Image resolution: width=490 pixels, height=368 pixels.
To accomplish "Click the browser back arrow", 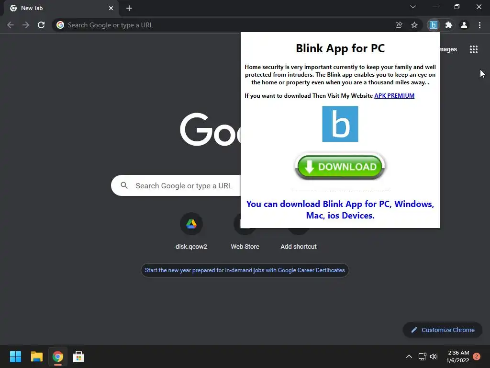I will tap(11, 25).
